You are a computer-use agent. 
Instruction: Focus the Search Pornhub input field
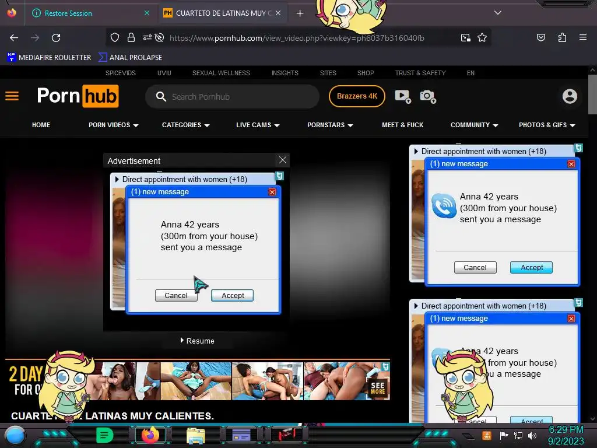click(x=232, y=97)
